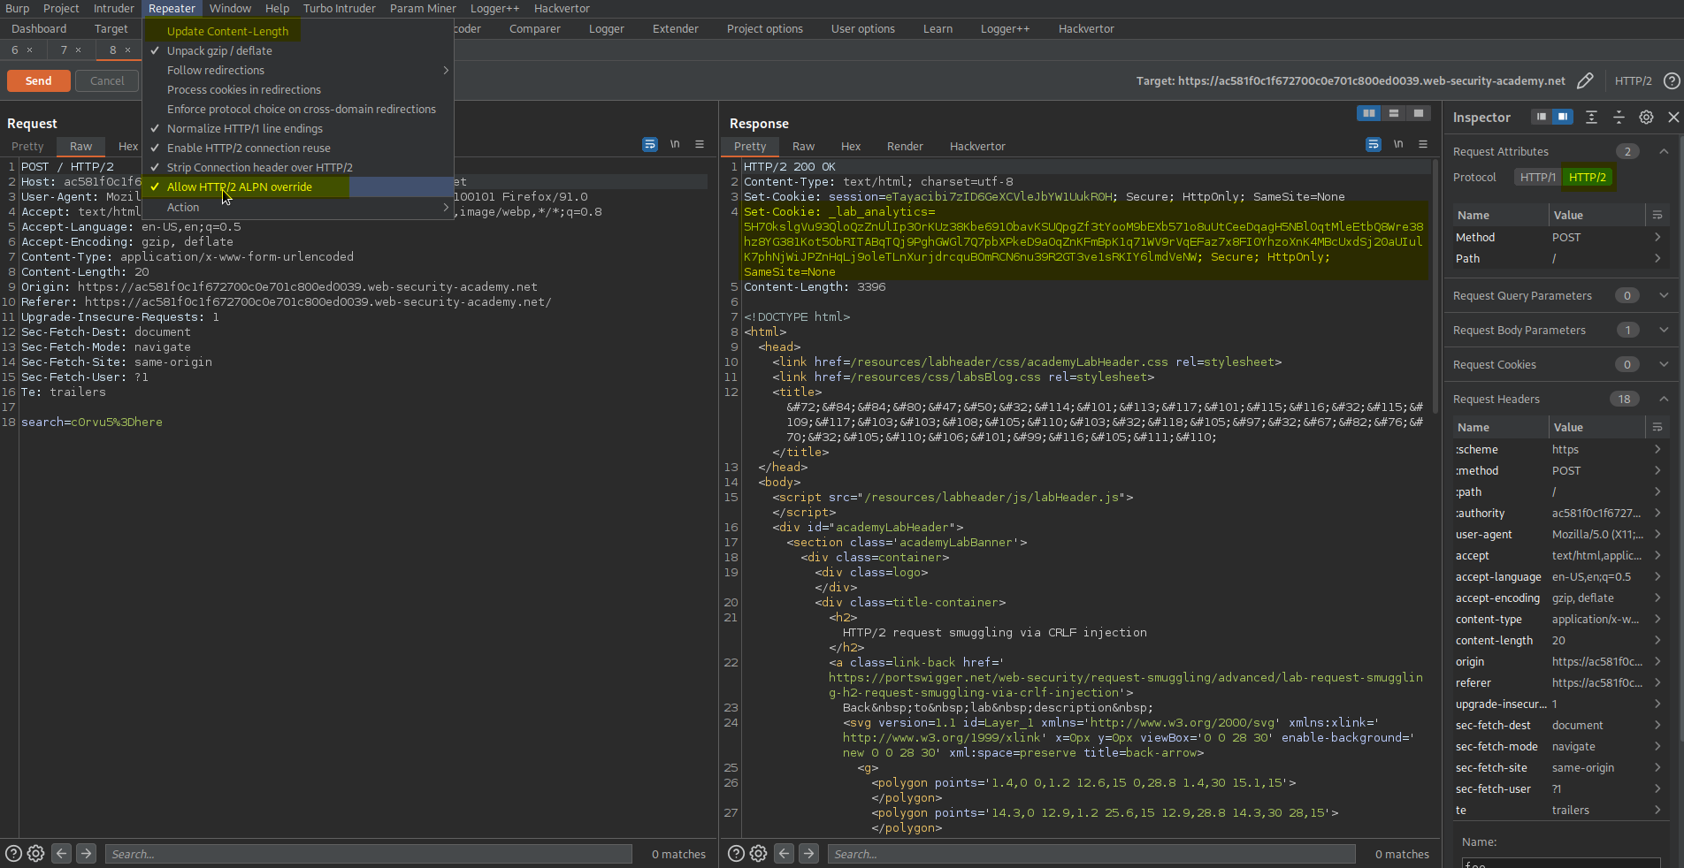Close Repeater tab 7
Screen dimensions: 1684x868
pos(78,49)
